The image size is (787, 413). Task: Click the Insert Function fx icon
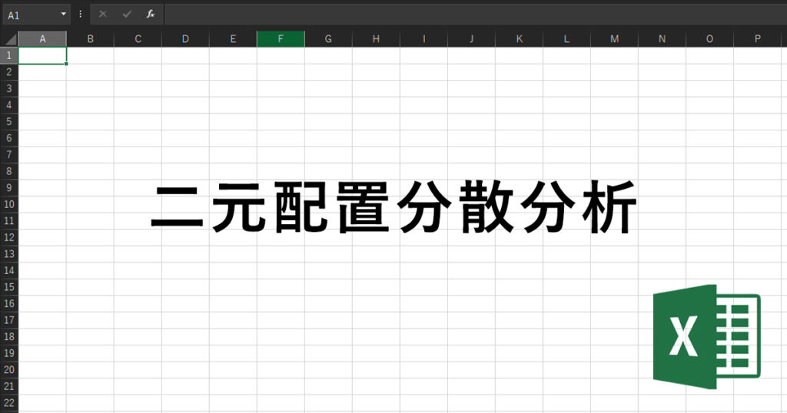click(x=151, y=15)
